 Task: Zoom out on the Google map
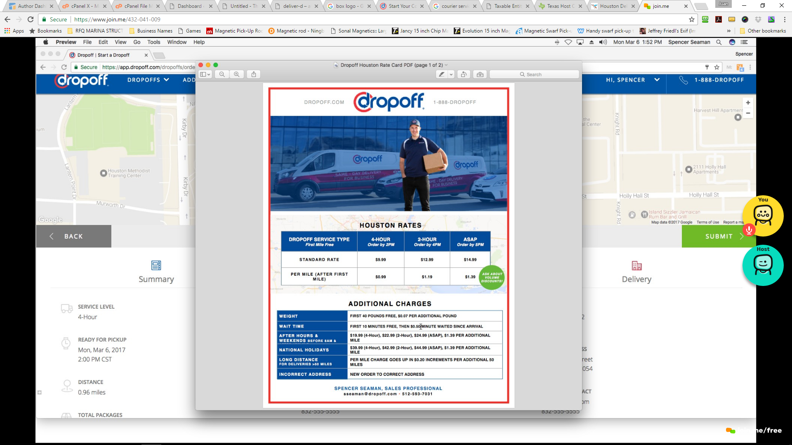tap(748, 113)
